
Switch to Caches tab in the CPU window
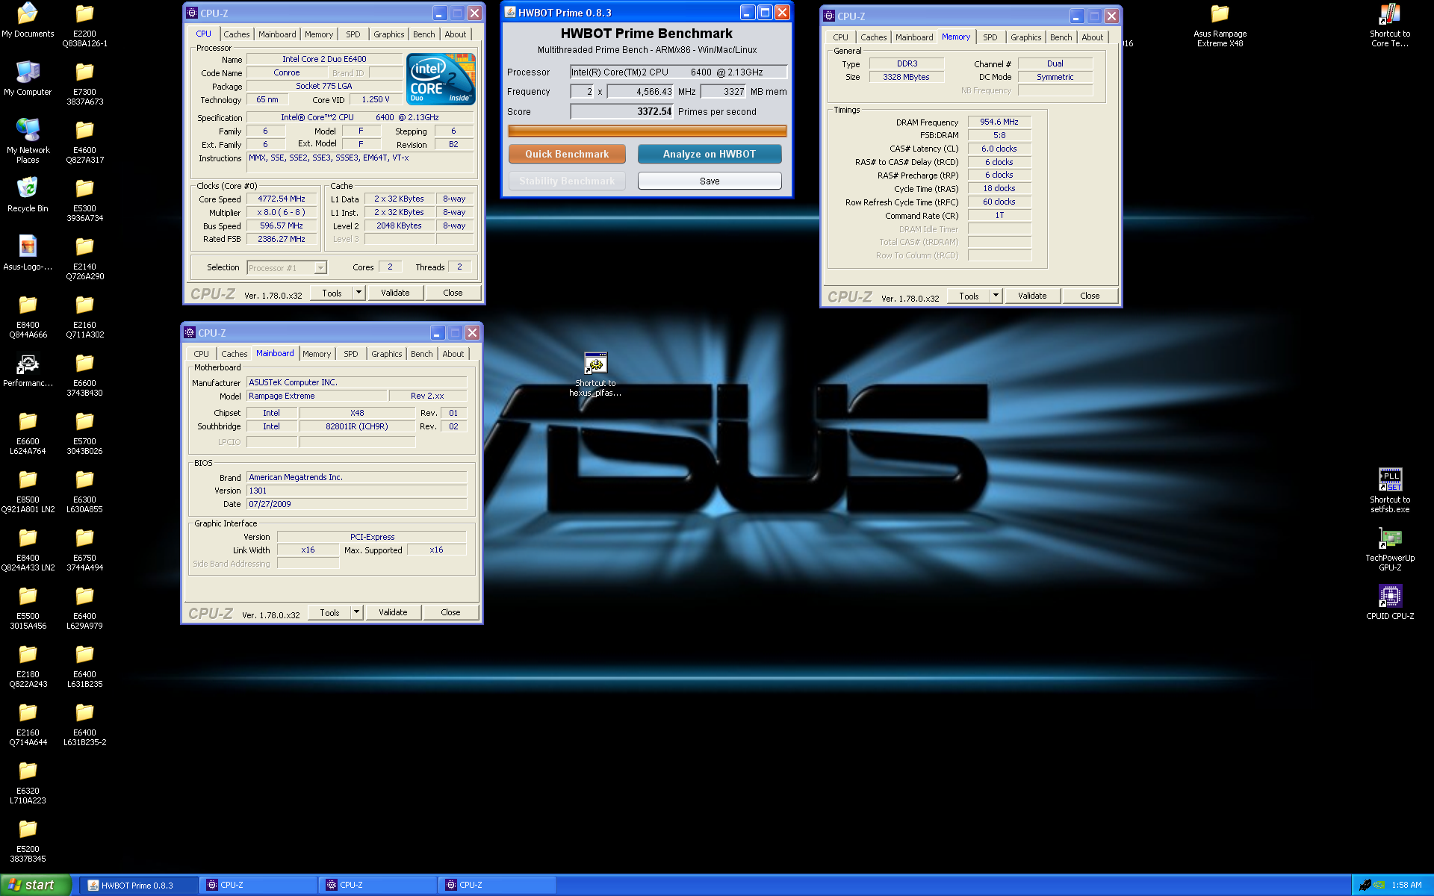pyautogui.click(x=236, y=34)
